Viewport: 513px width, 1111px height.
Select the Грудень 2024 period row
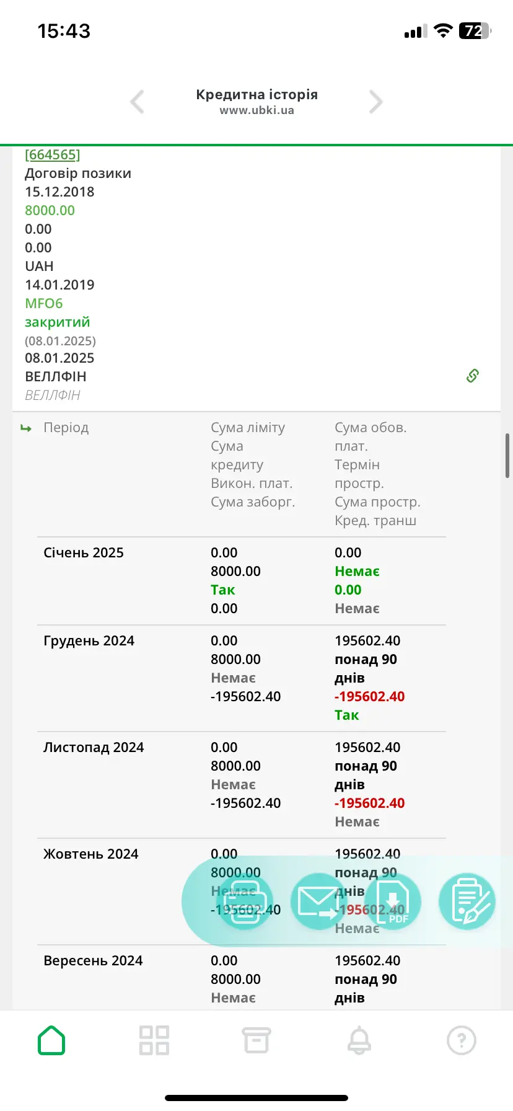pyautogui.click(x=89, y=640)
